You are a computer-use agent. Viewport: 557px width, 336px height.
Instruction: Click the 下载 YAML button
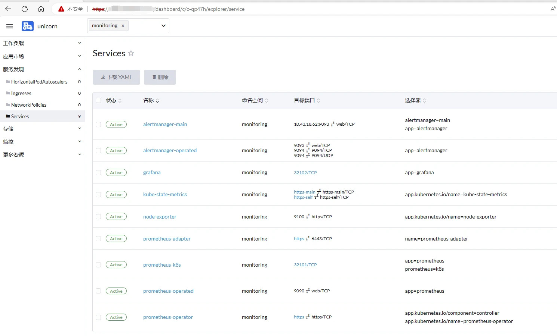click(x=116, y=77)
